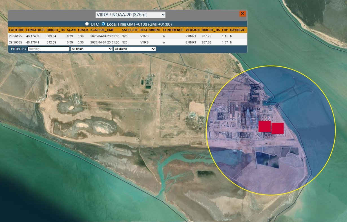
Task: Sort by BRIGHT_TI4 column header
Action: coord(56,30)
